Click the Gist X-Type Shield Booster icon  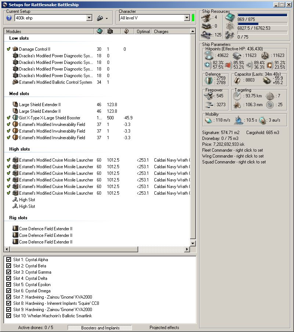tap(15, 118)
